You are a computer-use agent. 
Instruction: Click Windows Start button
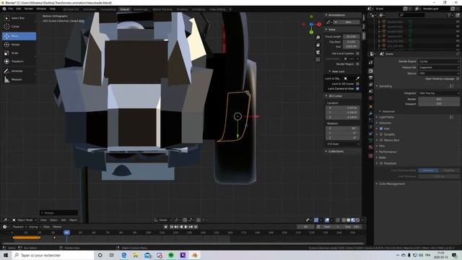click(x=6, y=255)
